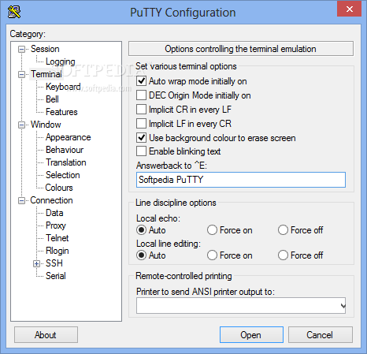Enable blinking text checkbox
Screen dimensions: 367x354
tap(141, 151)
